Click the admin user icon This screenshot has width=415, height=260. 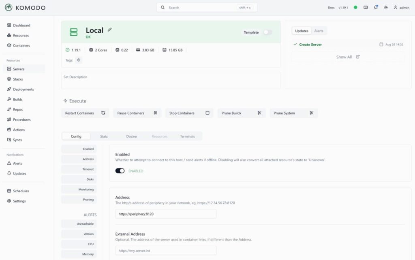coord(396,7)
